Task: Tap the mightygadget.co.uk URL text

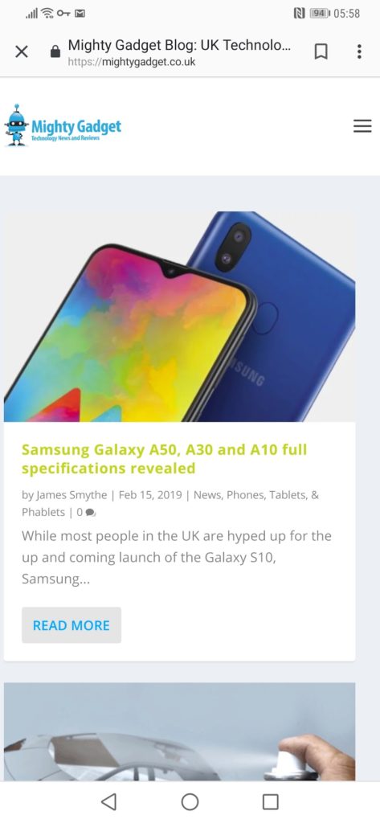Action: 132,62
